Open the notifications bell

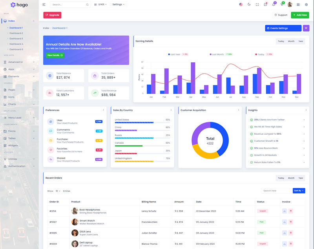click(273, 5)
